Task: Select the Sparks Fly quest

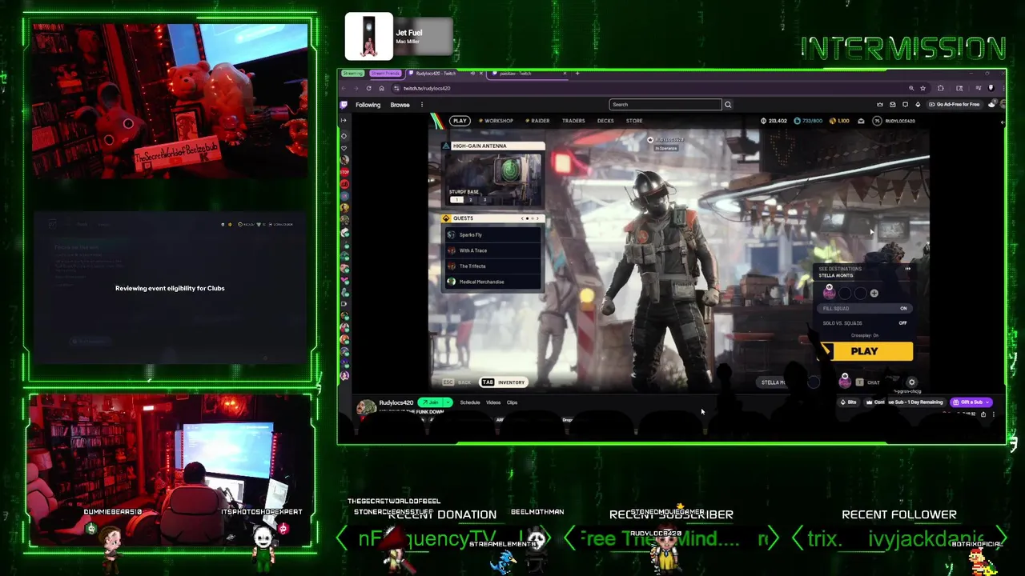Action: 494,234
